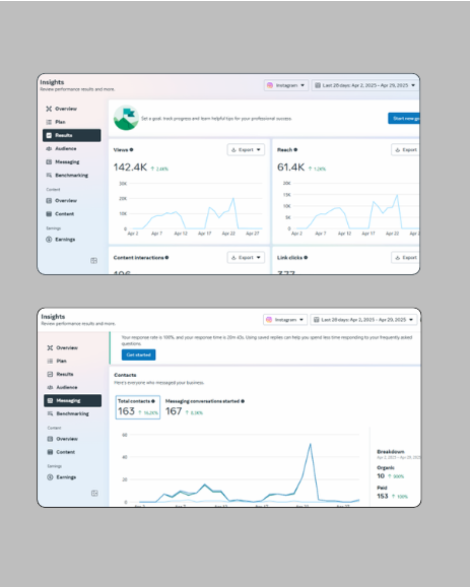Click the Content interactions info icon
This screenshot has width=470, height=588.
[x=167, y=258]
